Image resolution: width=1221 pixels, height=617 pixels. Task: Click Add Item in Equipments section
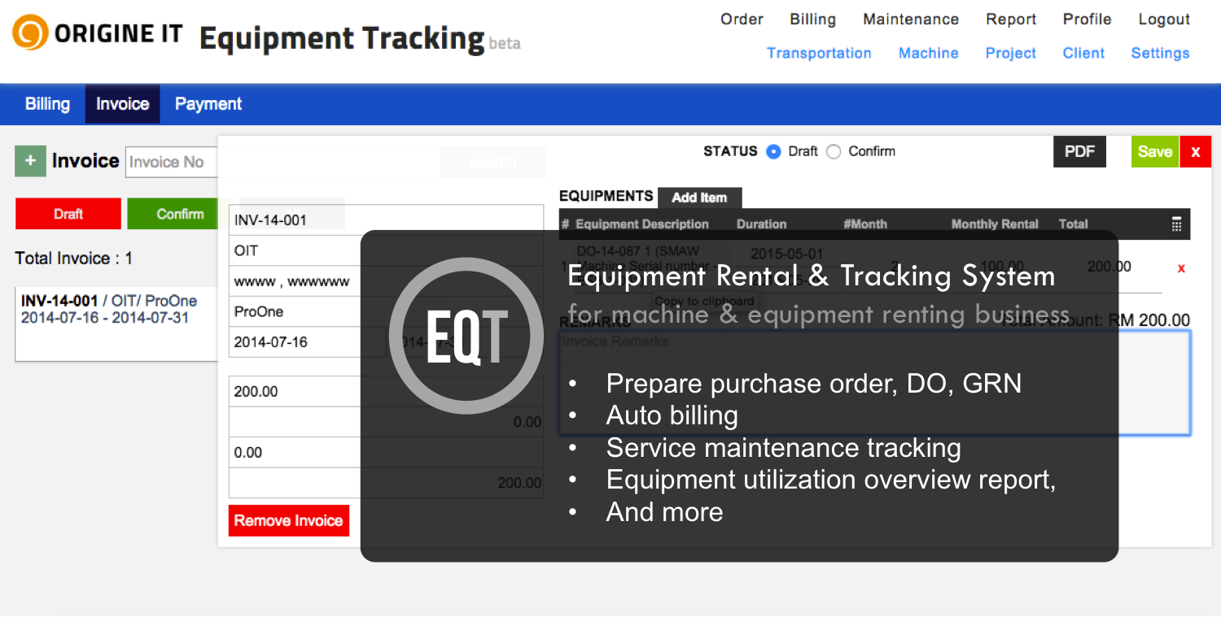[699, 198]
